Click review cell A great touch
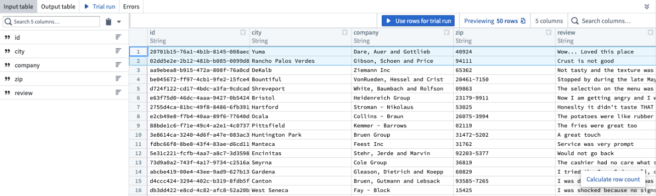Image resolution: width=656 pixels, height=196 pixels. [605, 135]
